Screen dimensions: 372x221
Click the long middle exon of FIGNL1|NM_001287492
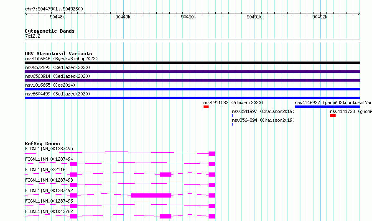pos(151,195)
